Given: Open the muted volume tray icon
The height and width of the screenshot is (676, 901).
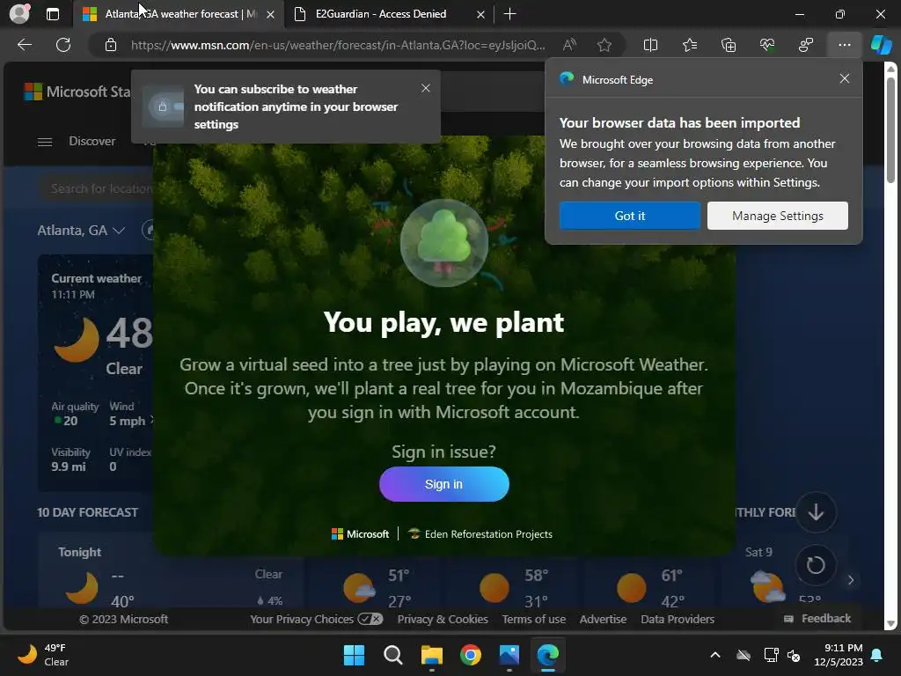Looking at the screenshot, I should 793,655.
